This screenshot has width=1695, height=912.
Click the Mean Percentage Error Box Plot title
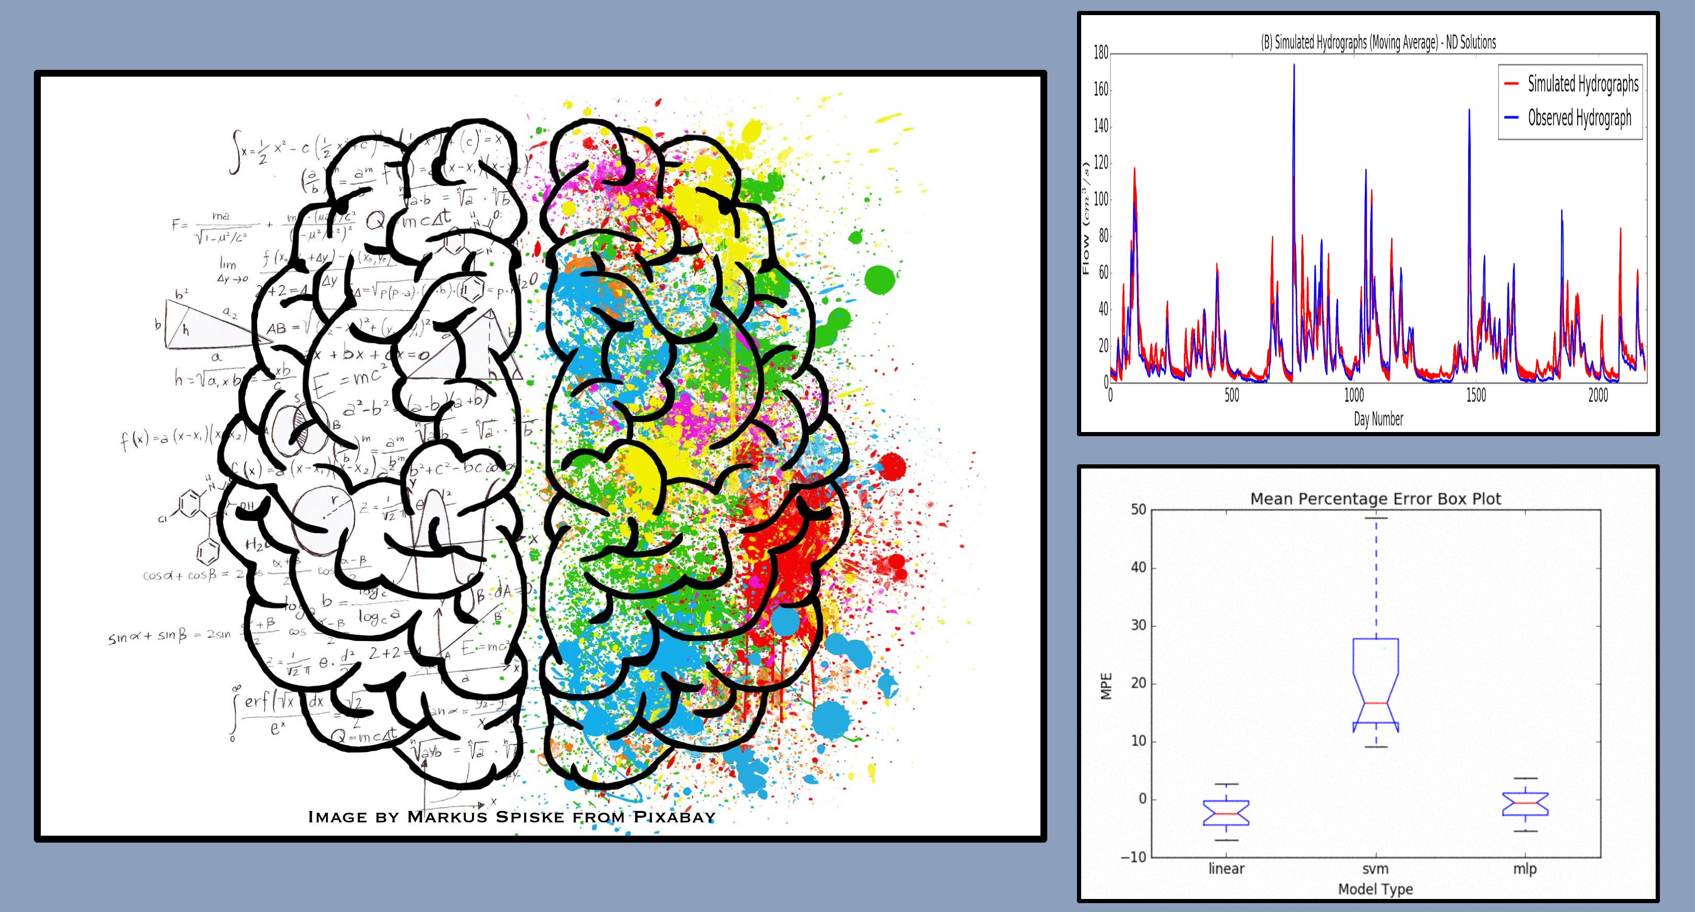coord(1375,499)
